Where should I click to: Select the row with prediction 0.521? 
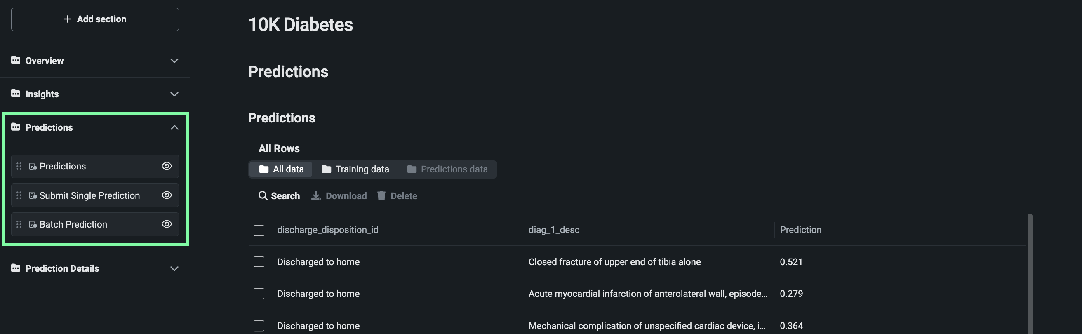259,262
